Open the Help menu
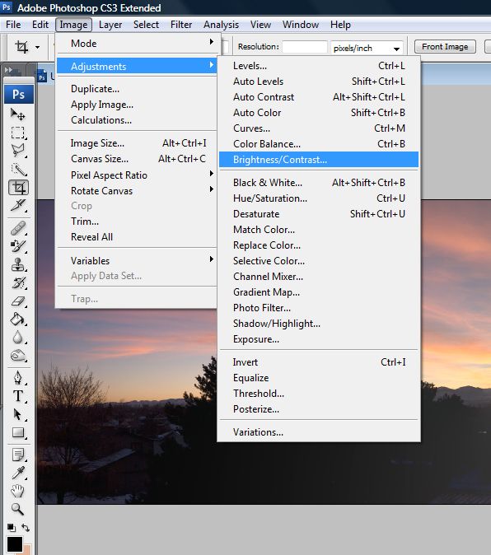Image resolution: width=491 pixels, height=555 pixels. (x=340, y=25)
